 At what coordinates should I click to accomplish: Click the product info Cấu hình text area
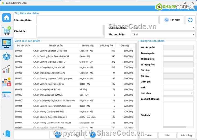click(x=178, y=114)
